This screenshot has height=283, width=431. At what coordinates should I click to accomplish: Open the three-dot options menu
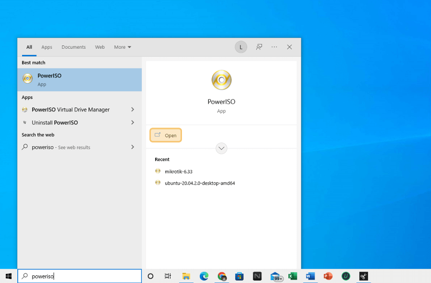coord(274,47)
